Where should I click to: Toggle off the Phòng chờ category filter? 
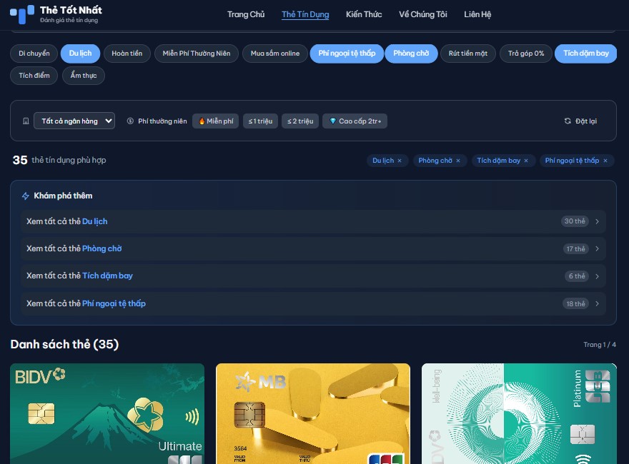pos(411,54)
